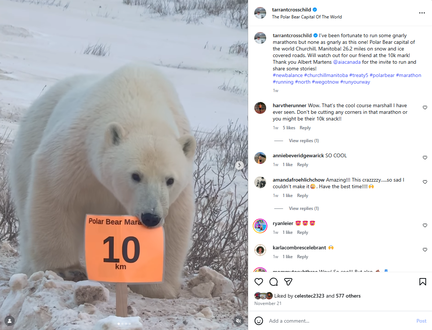Viewport: 432px width, 330px height.
Task: Open the #churchillmanitoba hashtag
Action: pos(325,76)
